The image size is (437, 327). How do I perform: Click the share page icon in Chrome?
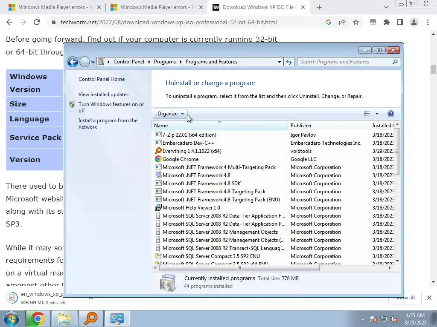tap(342, 22)
